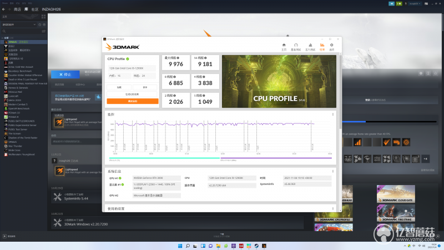
Task: Go forward in Steam navigation
Action: [9, 9]
